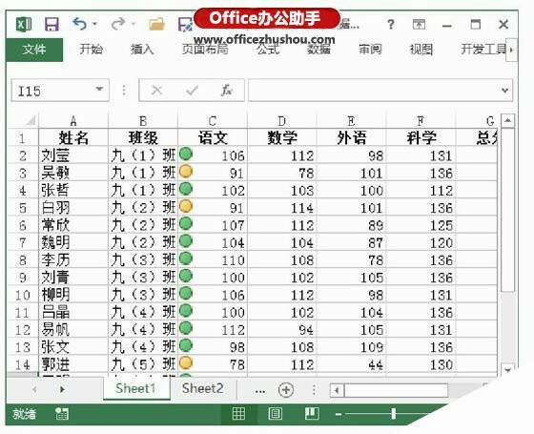Show more sheets ellipsis

point(259,390)
